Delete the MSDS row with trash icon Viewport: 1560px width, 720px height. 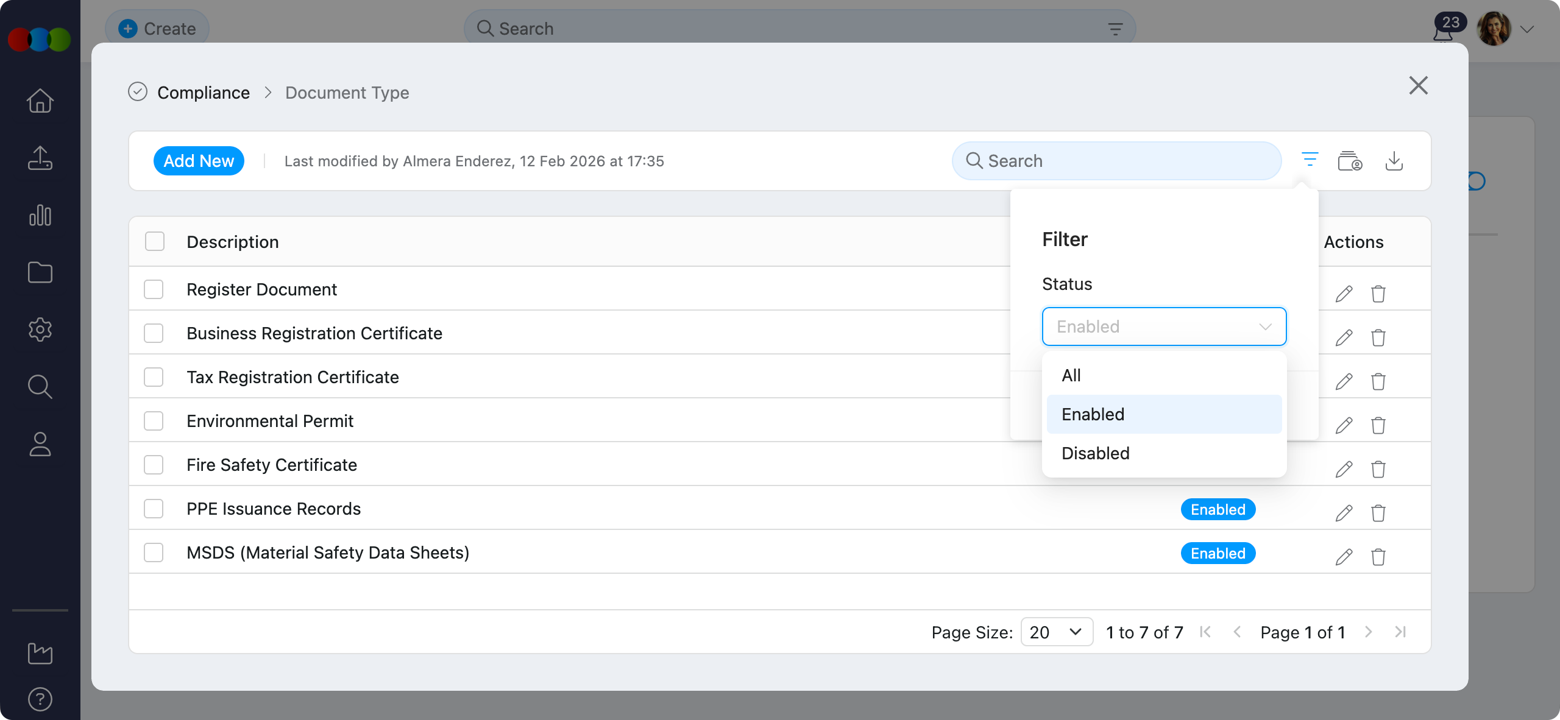click(x=1378, y=557)
